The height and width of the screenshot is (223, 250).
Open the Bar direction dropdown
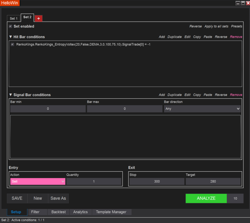(x=202, y=109)
